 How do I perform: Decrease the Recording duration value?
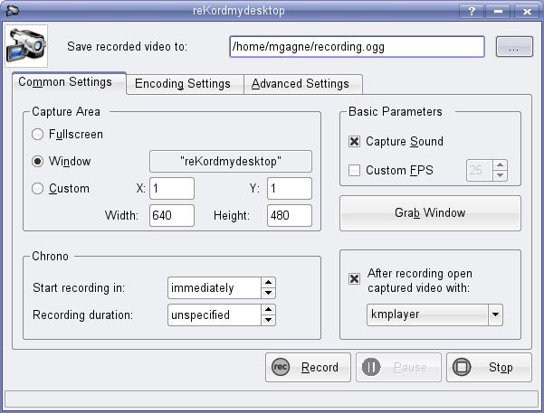pyautogui.click(x=268, y=320)
